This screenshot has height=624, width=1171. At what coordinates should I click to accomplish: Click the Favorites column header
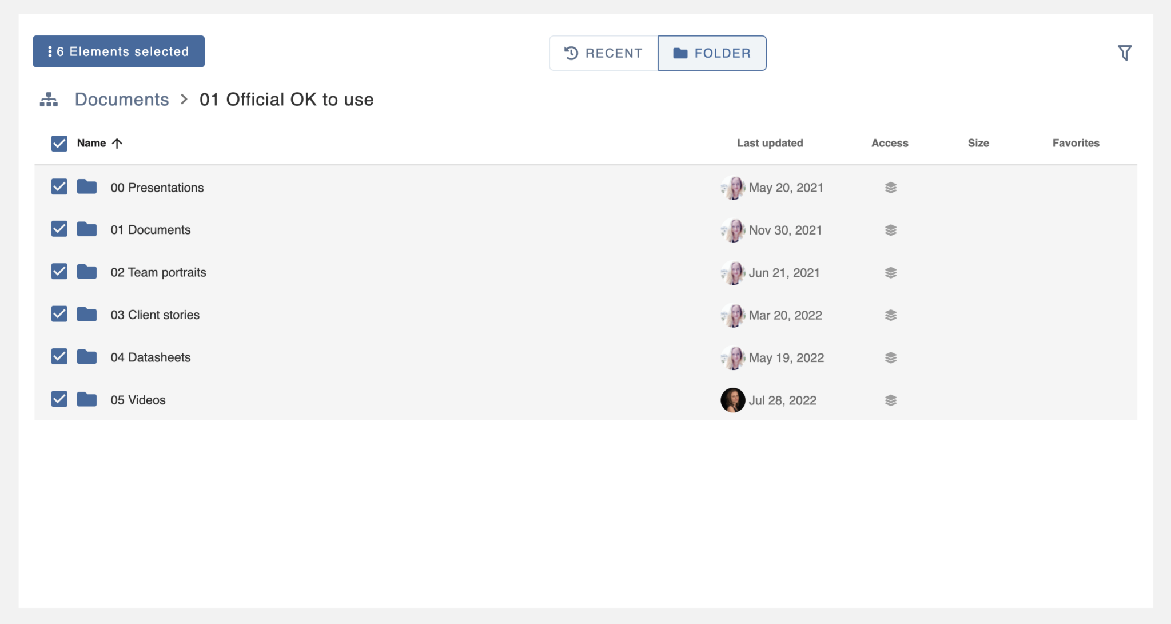coord(1075,143)
